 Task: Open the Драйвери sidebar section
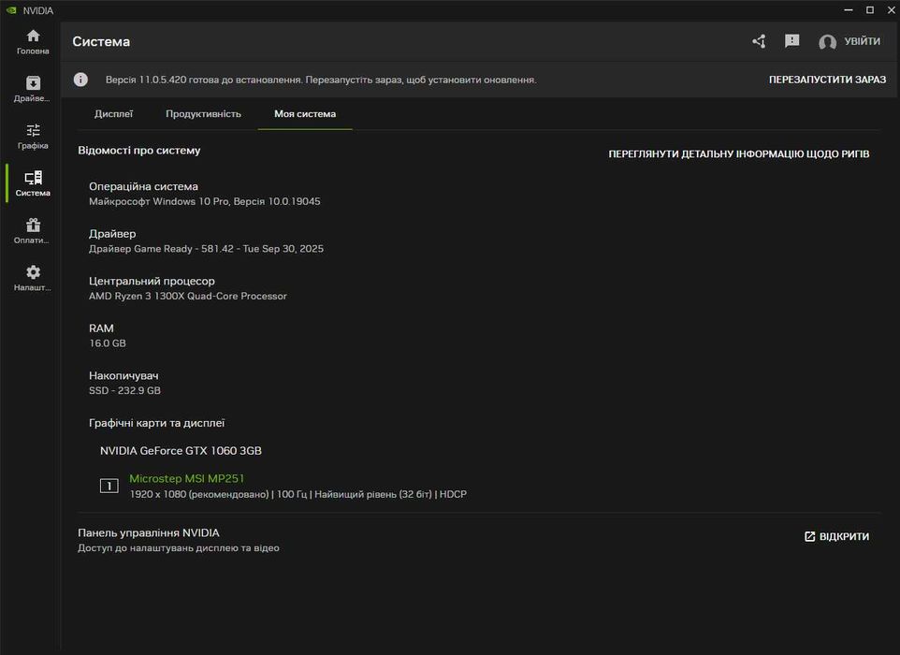pos(33,88)
